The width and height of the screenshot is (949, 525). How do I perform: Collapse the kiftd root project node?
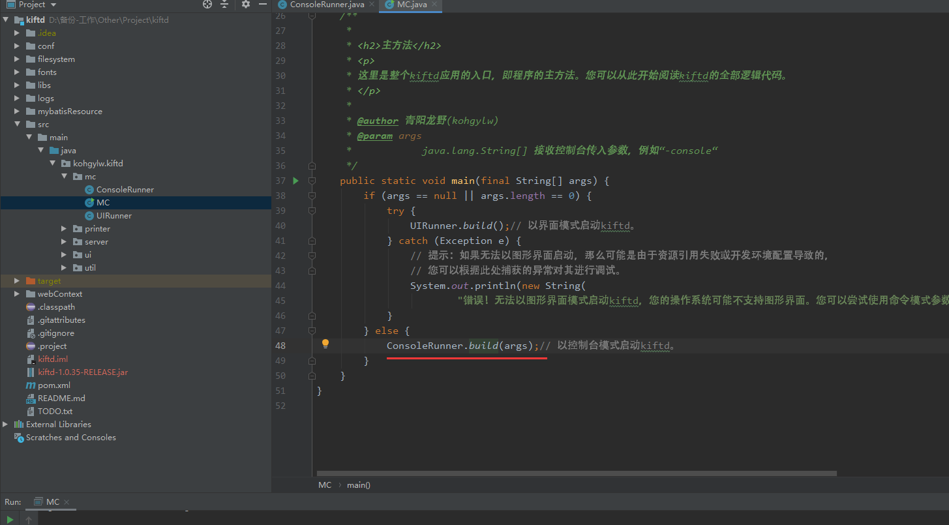point(6,20)
